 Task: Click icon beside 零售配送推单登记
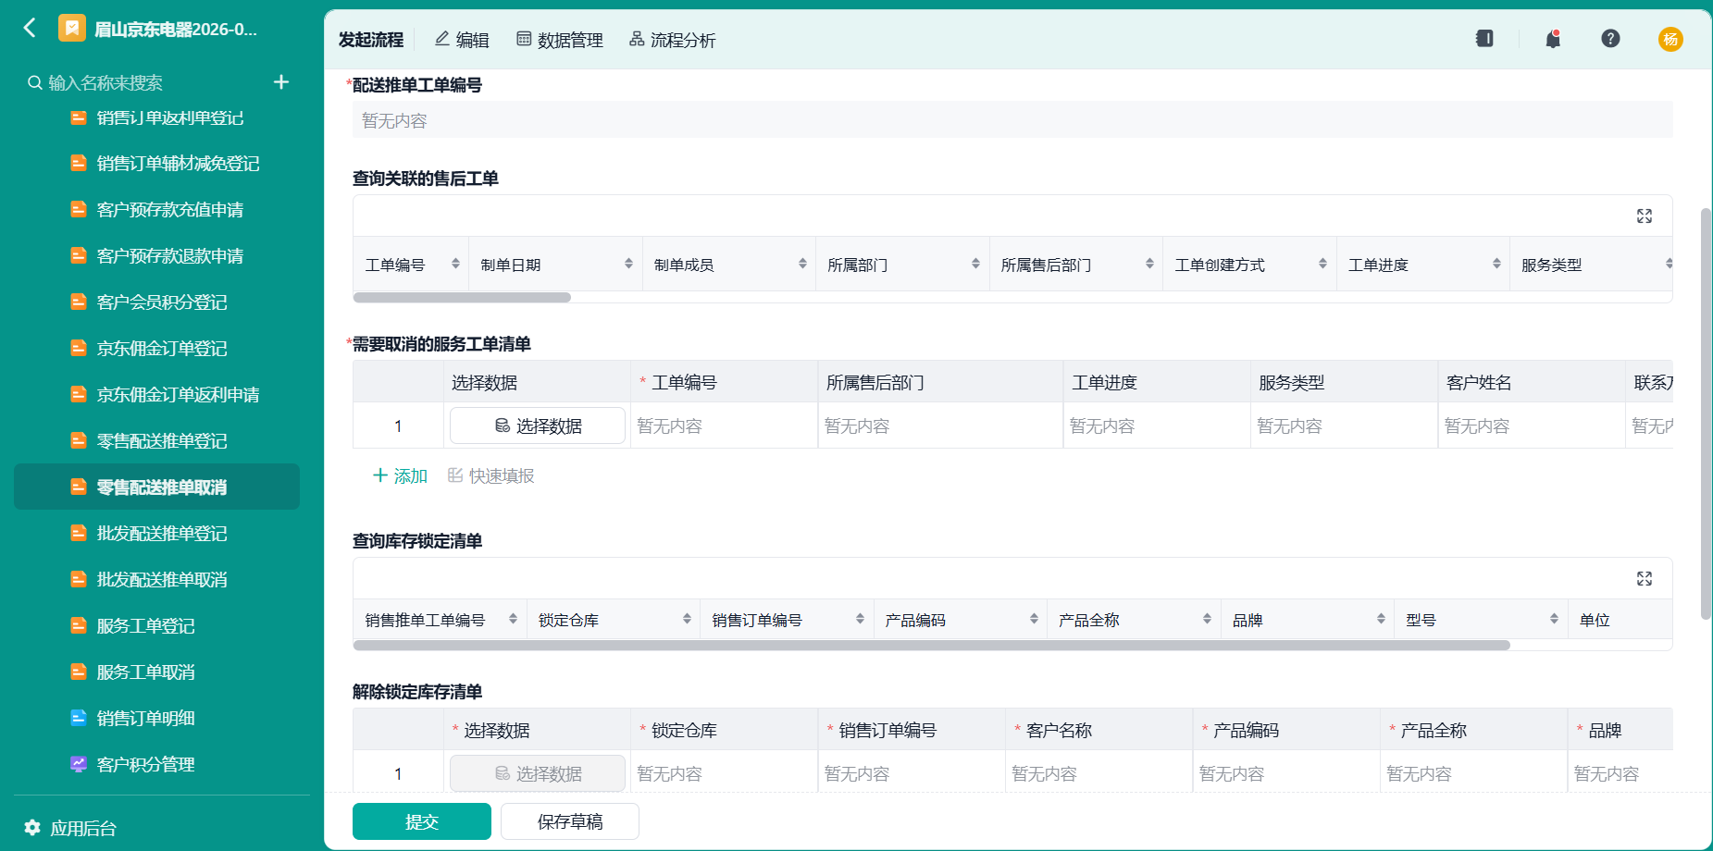79,440
